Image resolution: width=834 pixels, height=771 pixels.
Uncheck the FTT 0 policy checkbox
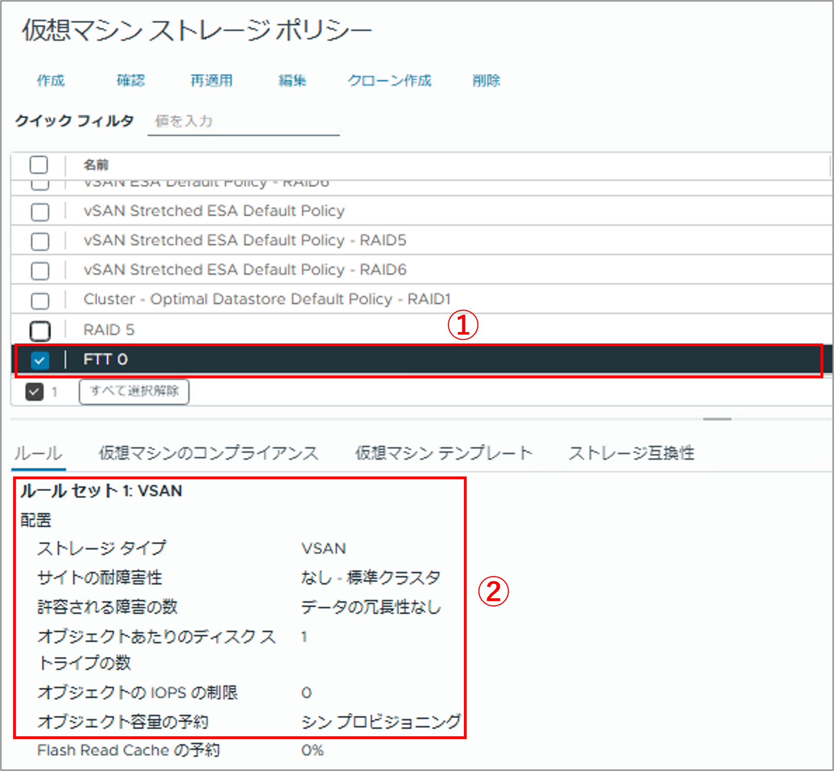point(40,360)
